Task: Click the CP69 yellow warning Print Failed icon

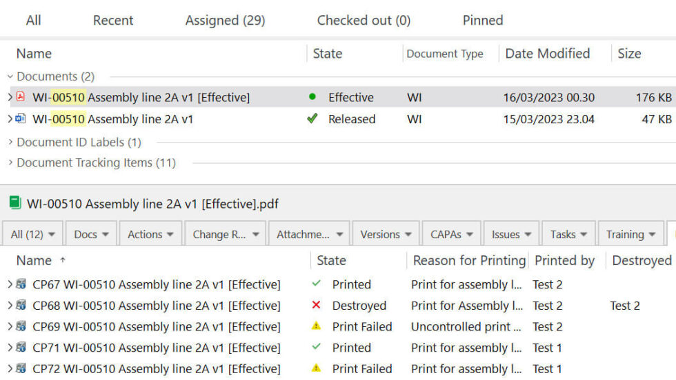Action: click(316, 326)
